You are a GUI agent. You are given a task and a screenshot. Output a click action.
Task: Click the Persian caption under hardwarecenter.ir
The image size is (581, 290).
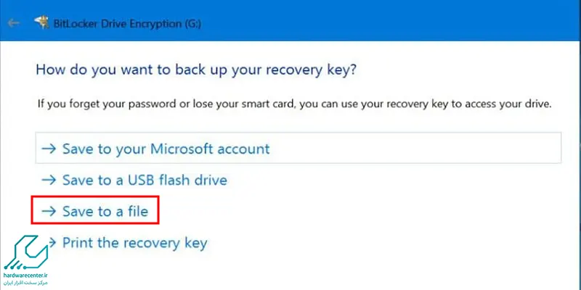point(26,283)
